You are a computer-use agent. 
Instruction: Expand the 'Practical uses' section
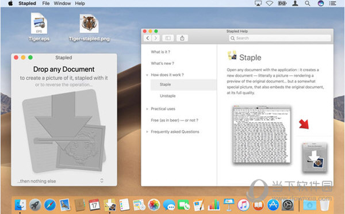147,109
